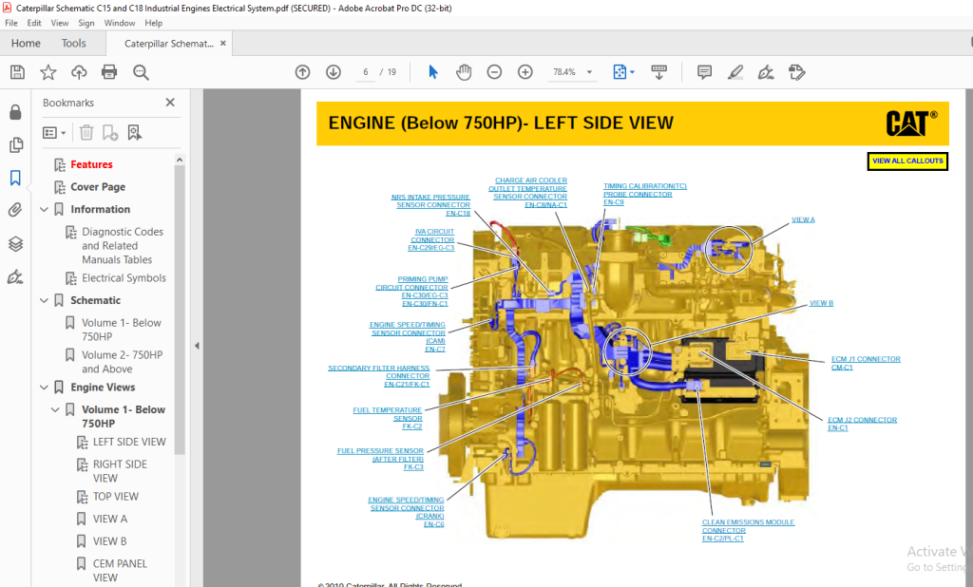Image resolution: width=973 pixels, height=587 pixels.
Task: Open ECM J2 CONNECTOR EN-C1 link
Action: 862,424
